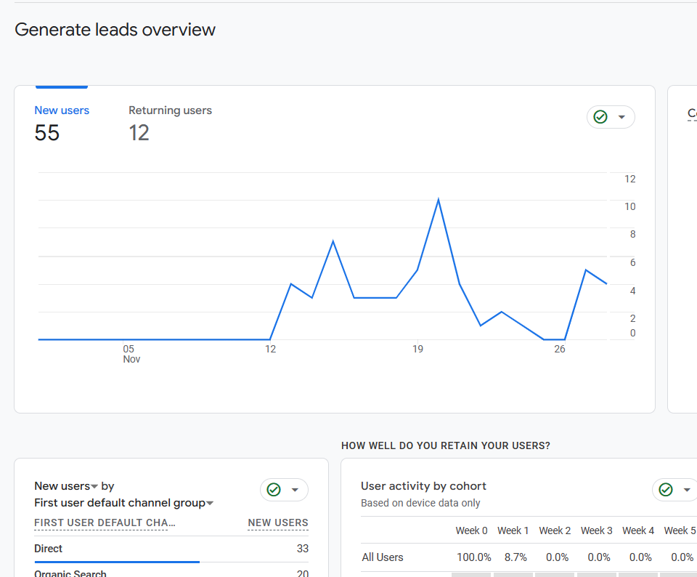Click the Direct row value 33
Image resolution: width=697 pixels, height=577 pixels.
click(303, 549)
